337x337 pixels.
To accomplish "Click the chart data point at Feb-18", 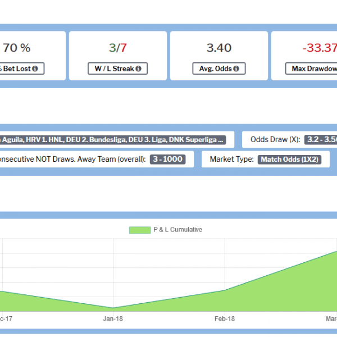I will coord(225,290).
